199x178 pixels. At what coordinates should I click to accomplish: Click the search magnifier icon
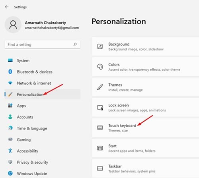point(75,44)
